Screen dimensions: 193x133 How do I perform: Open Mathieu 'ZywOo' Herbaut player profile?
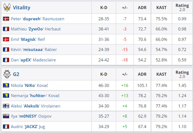36,29
